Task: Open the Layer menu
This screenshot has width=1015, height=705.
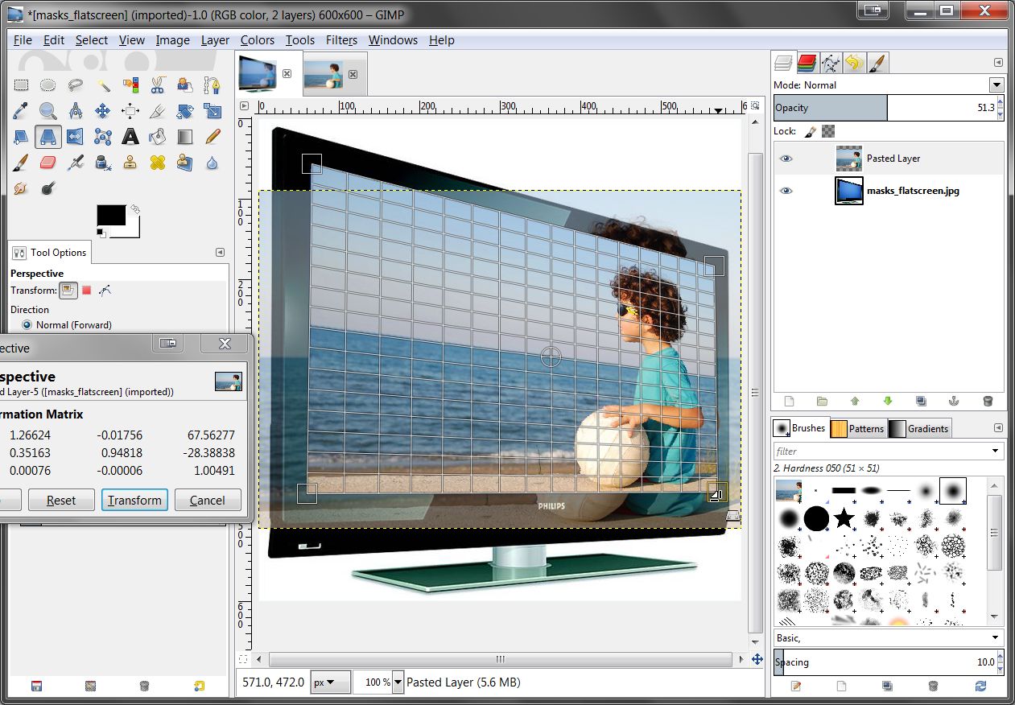Action: (215, 40)
